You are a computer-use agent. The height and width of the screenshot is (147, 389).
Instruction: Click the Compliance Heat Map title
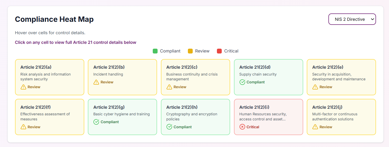click(x=54, y=19)
